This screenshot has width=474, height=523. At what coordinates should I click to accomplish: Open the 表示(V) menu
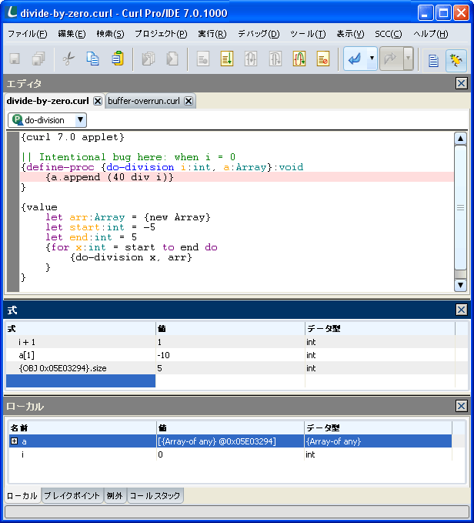pyautogui.click(x=350, y=34)
